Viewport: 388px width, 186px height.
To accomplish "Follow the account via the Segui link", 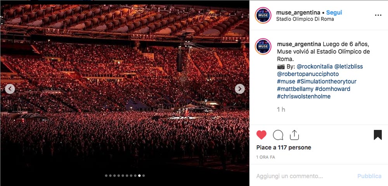I will click(334, 12).
